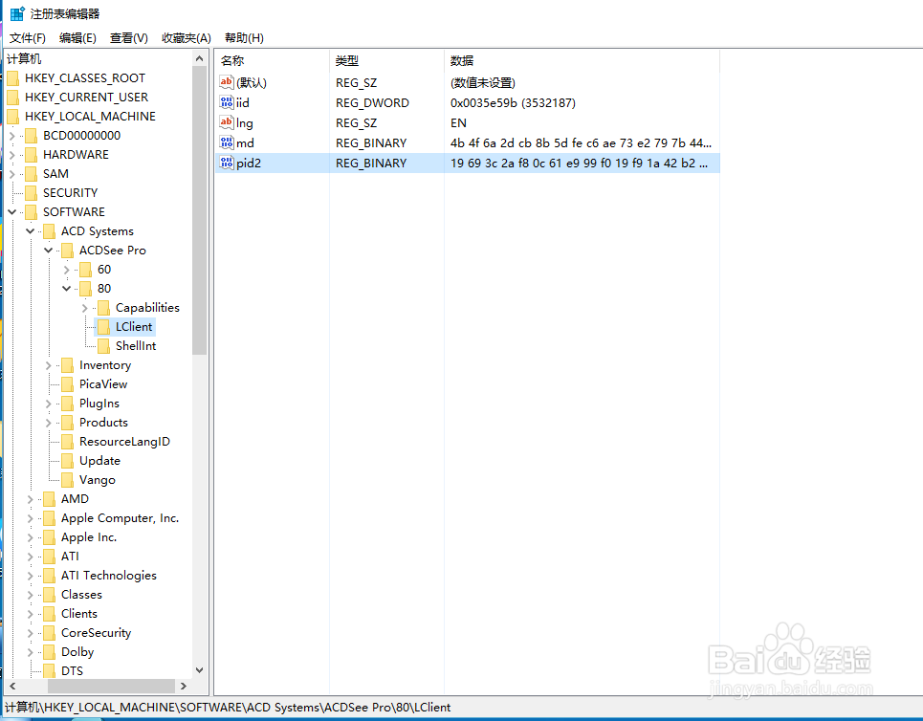Expand the Capabilities key
This screenshot has width=923, height=721.
pos(85,308)
